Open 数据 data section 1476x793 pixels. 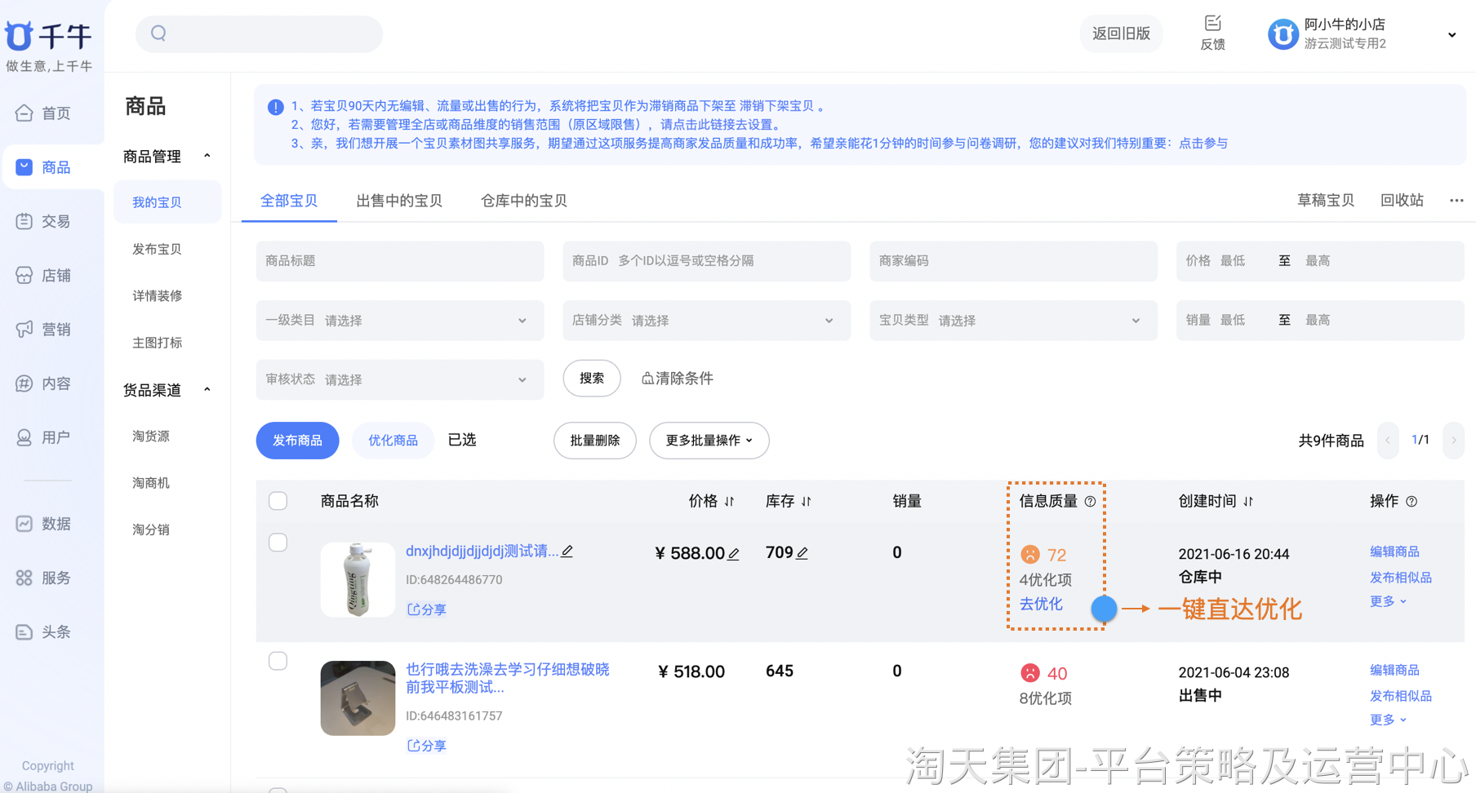click(44, 524)
